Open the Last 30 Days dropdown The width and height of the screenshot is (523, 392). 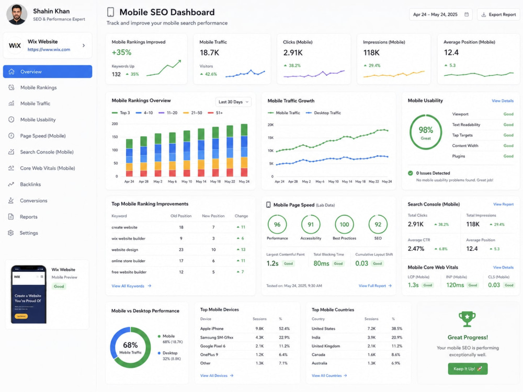(x=233, y=102)
